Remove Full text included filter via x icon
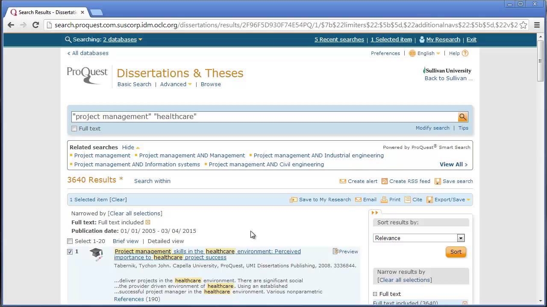 point(148,222)
